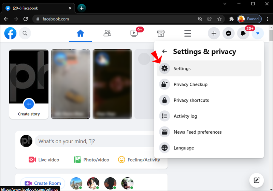Open the third online contact avatar
Viewport: 273px width, 191px height.
pos(110,183)
